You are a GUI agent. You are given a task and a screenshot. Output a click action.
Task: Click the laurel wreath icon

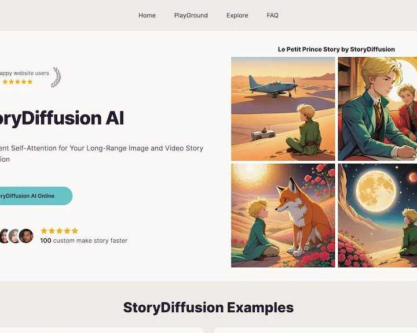coord(56,77)
